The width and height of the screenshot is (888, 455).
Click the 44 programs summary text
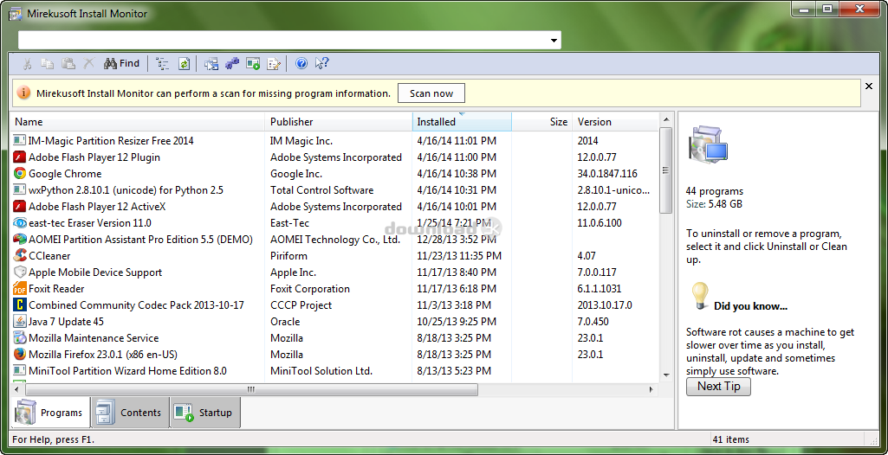coord(714,191)
